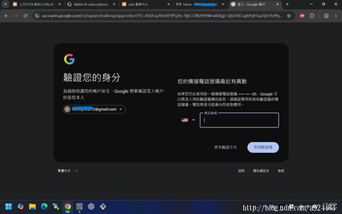Open the ChatGPT taskbar icon
The image size is (342, 214).
coord(91,207)
